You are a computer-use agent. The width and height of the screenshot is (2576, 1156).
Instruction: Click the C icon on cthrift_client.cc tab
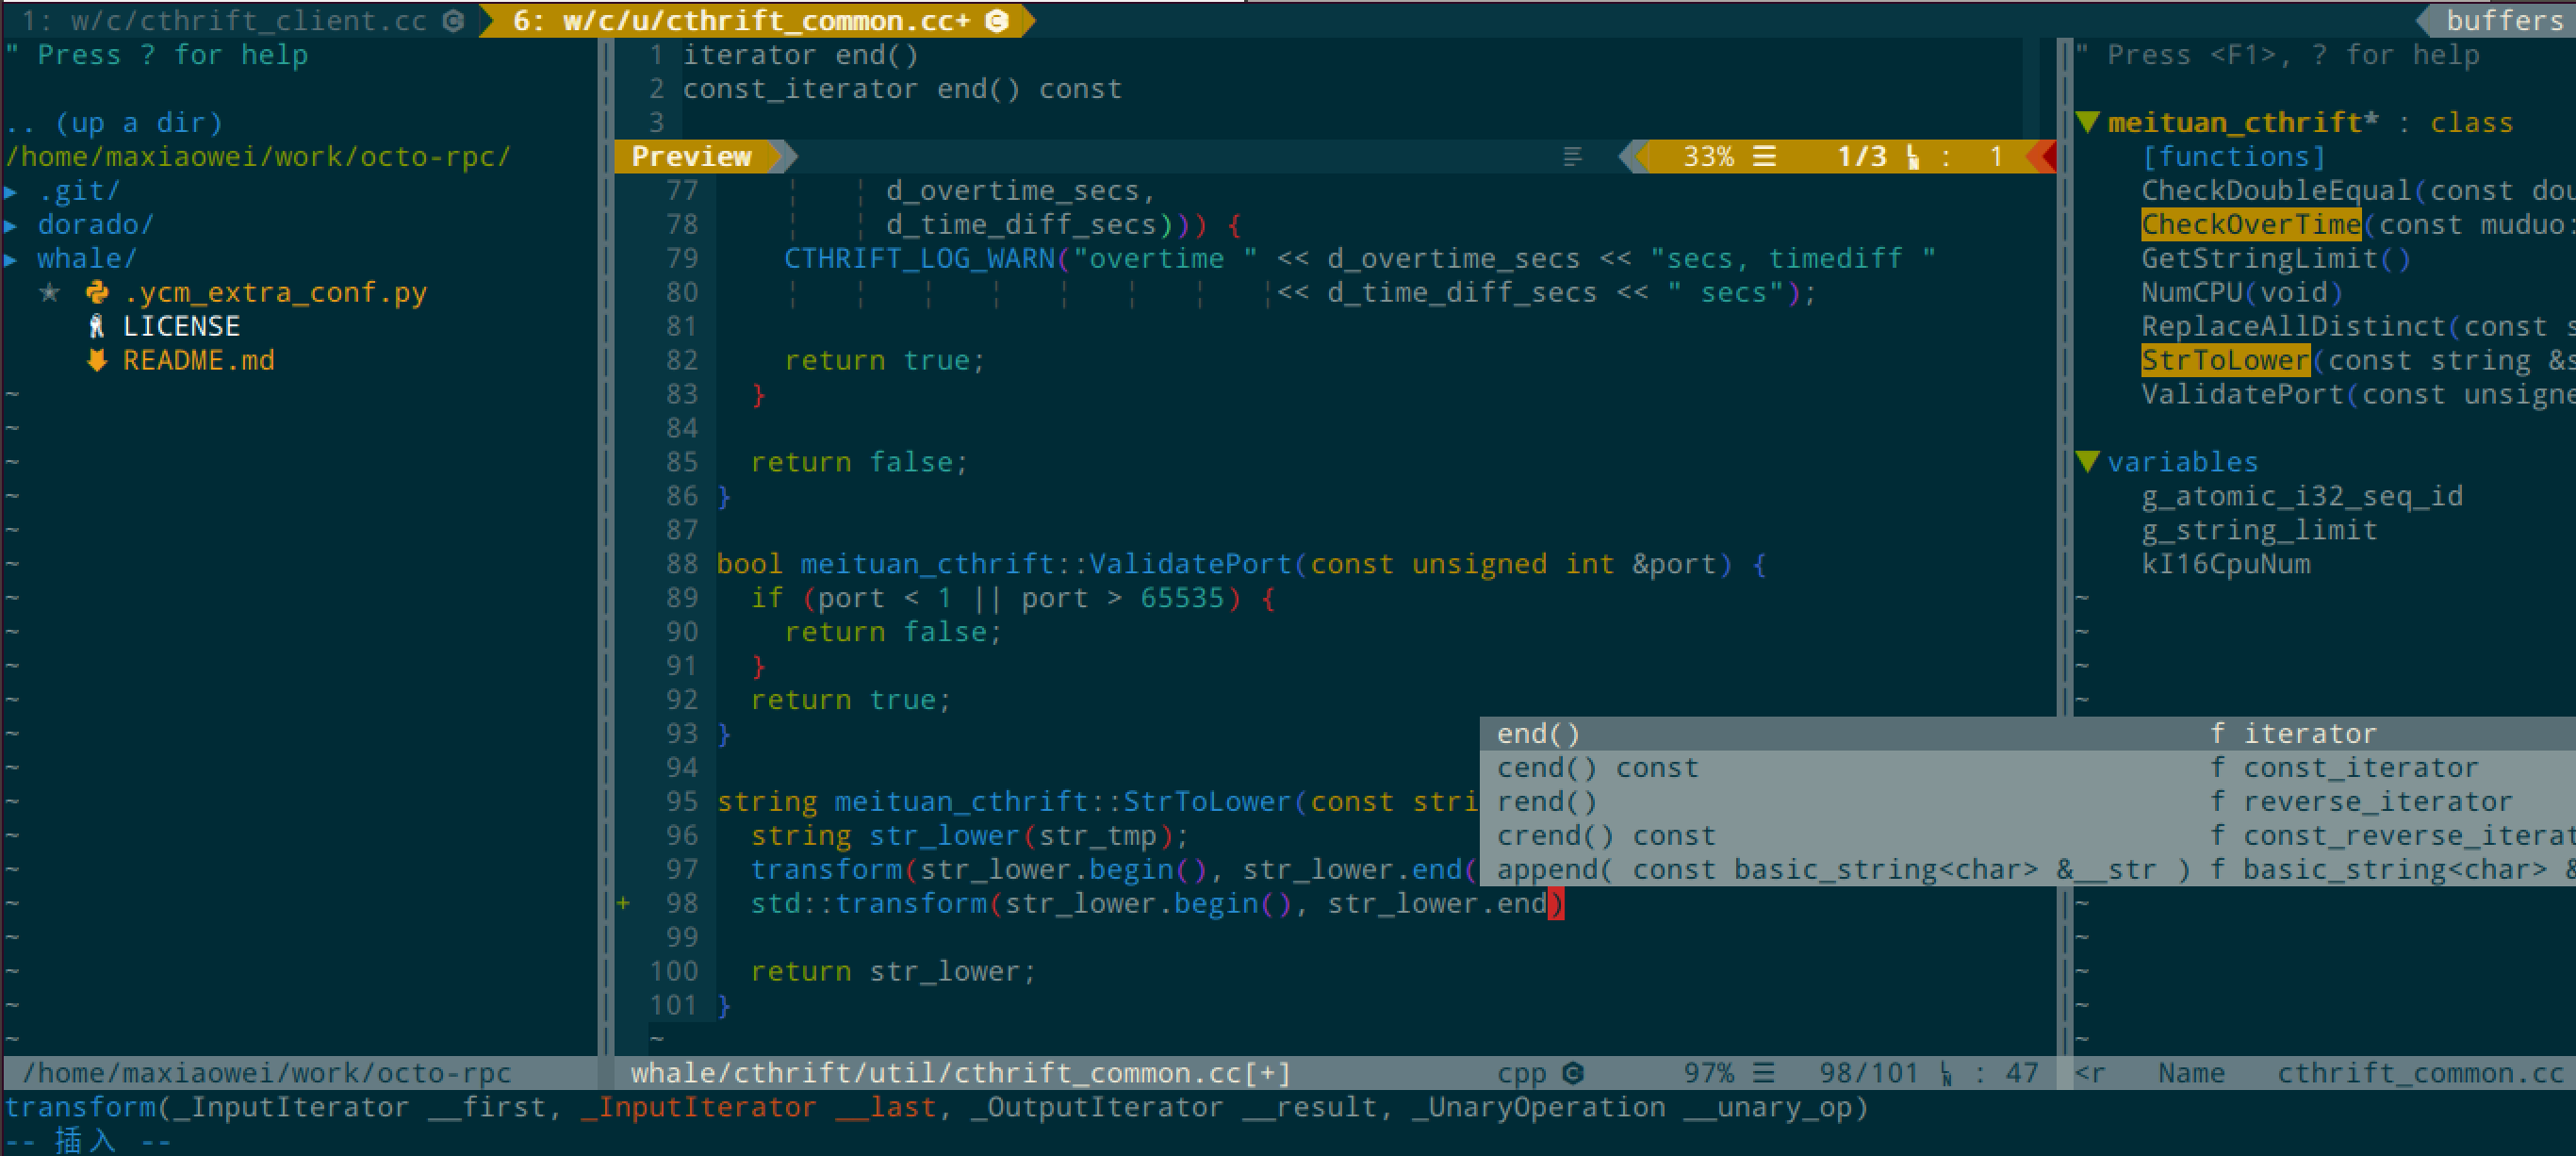coord(453,20)
